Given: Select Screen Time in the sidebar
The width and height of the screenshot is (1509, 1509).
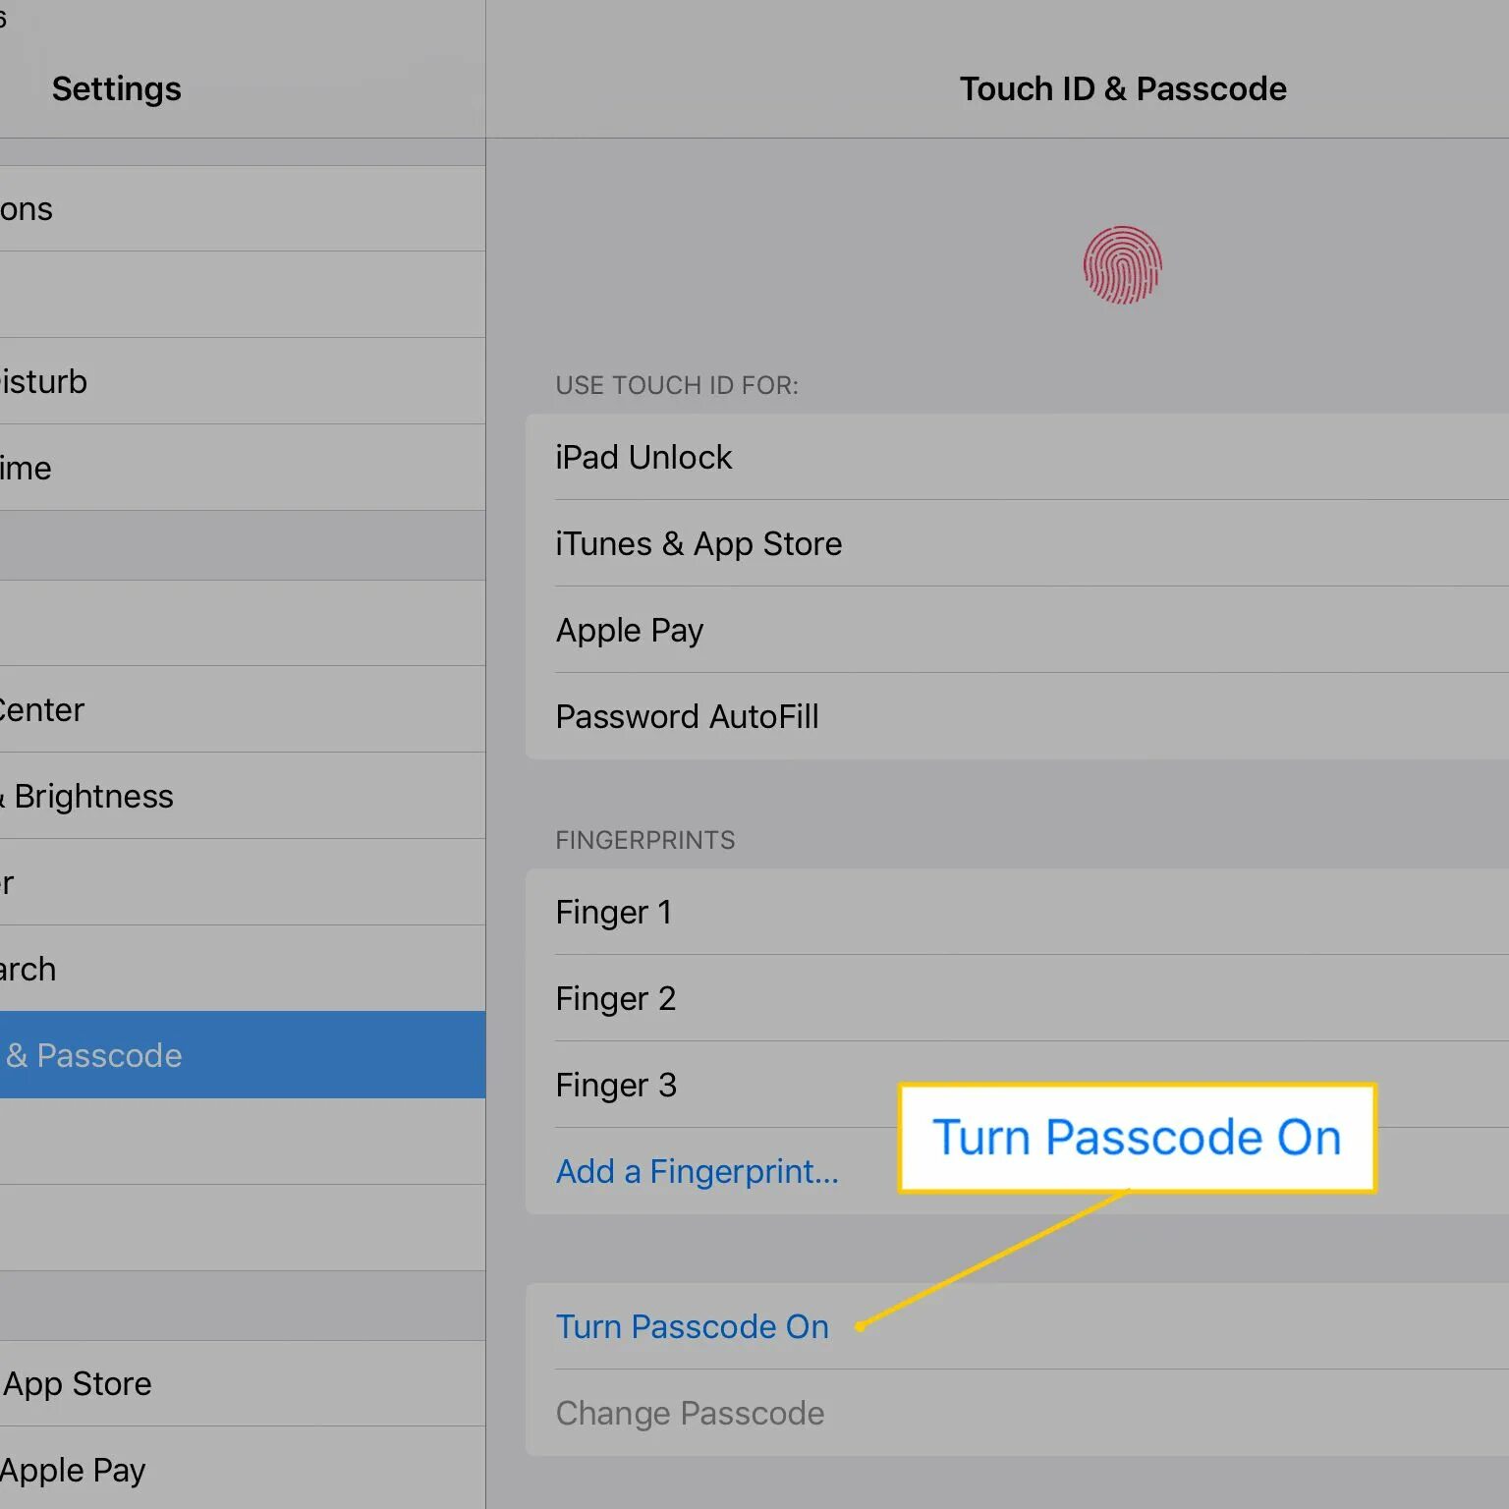Looking at the screenshot, I should pos(28,468).
